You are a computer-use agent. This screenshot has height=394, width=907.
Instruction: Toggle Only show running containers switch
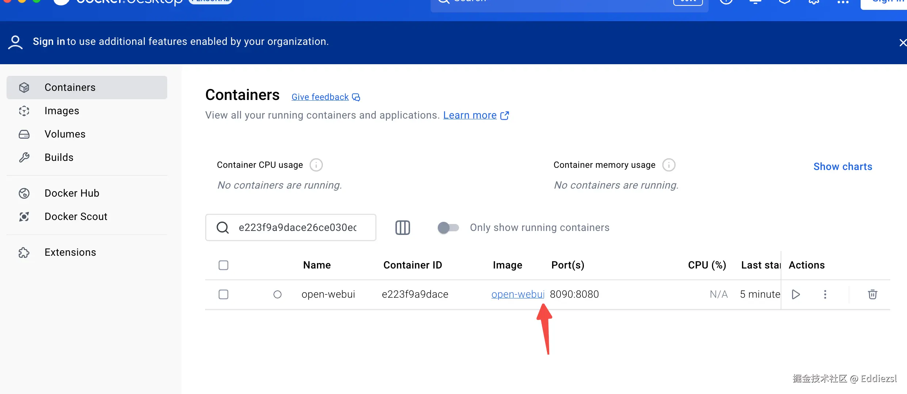point(448,228)
